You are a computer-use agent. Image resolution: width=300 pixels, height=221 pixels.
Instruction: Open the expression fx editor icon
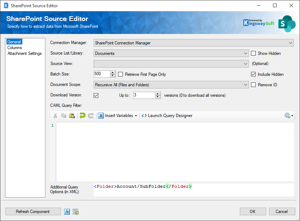point(67,212)
